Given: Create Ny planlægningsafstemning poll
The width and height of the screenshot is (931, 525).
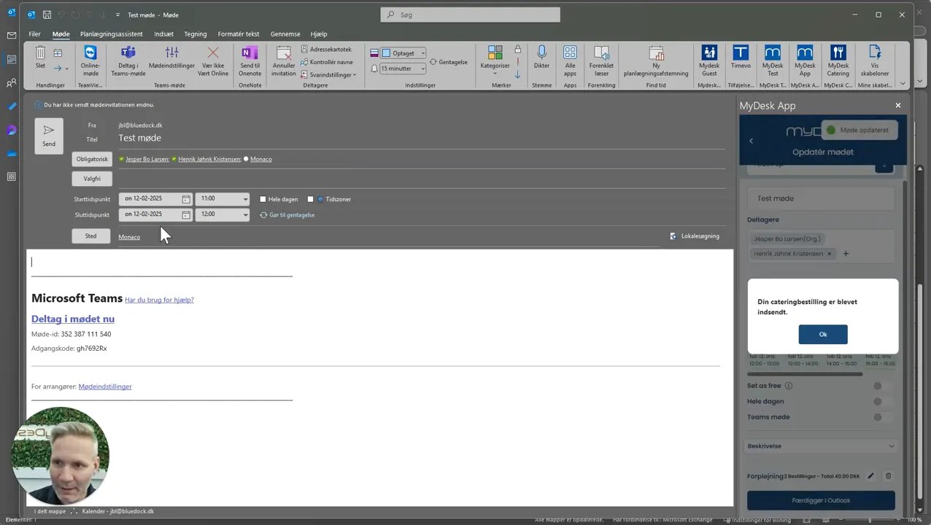Looking at the screenshot, I should (x=656, y=61).
